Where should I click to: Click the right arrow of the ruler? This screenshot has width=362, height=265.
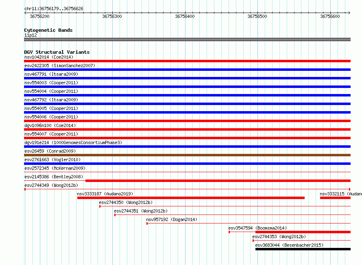click(349, 13)
